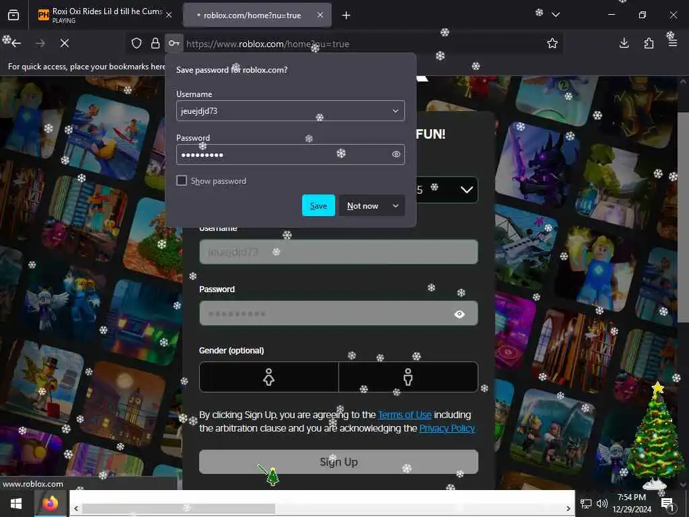Open the Privacy Policy link
689x517 pixels.
447,428
